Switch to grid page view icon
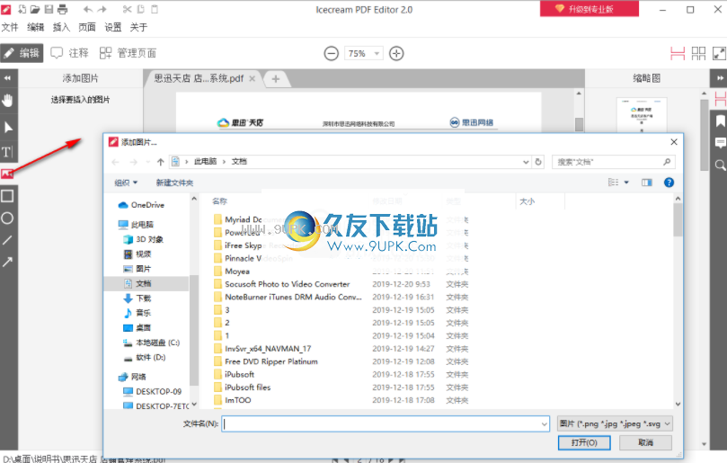The width and height of the screenshot is (727, 463). (698, 53)
